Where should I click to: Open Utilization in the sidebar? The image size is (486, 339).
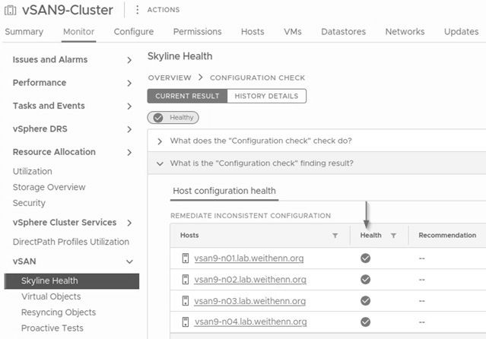[32, 171]
